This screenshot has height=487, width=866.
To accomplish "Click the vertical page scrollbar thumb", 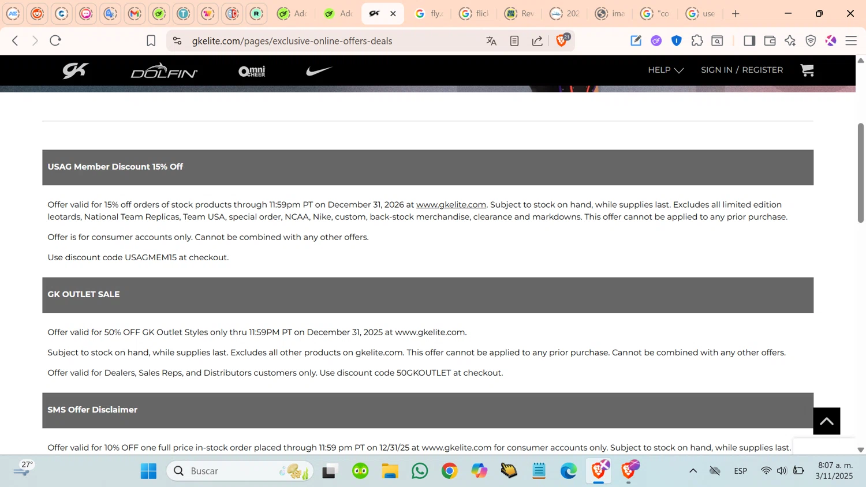I will (x=860, y=172).
